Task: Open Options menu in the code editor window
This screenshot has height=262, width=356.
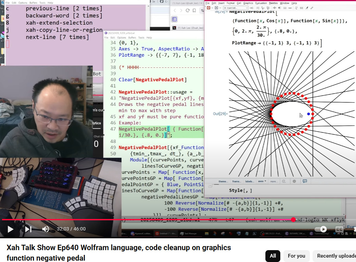Action: 121,38
